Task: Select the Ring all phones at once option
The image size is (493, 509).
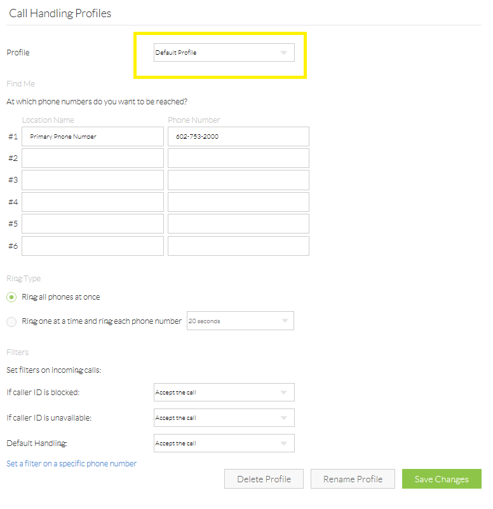Action: 11,296
